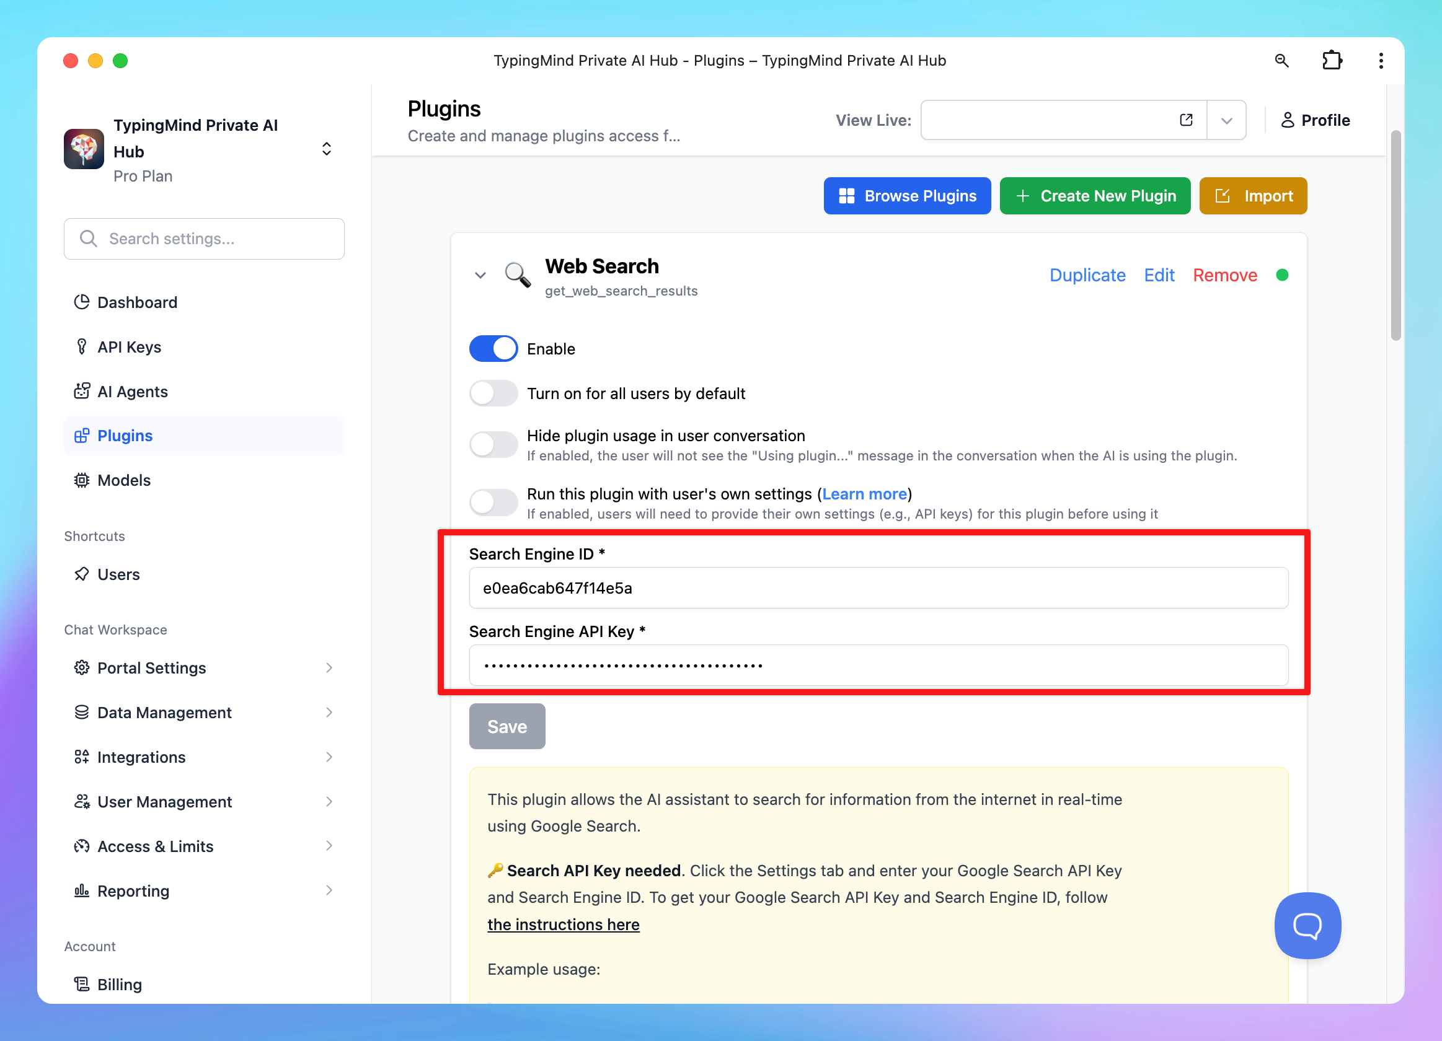Focus the Search settings field
This screenshot has height=1041, width=1442.
click(x=203, y=239)
